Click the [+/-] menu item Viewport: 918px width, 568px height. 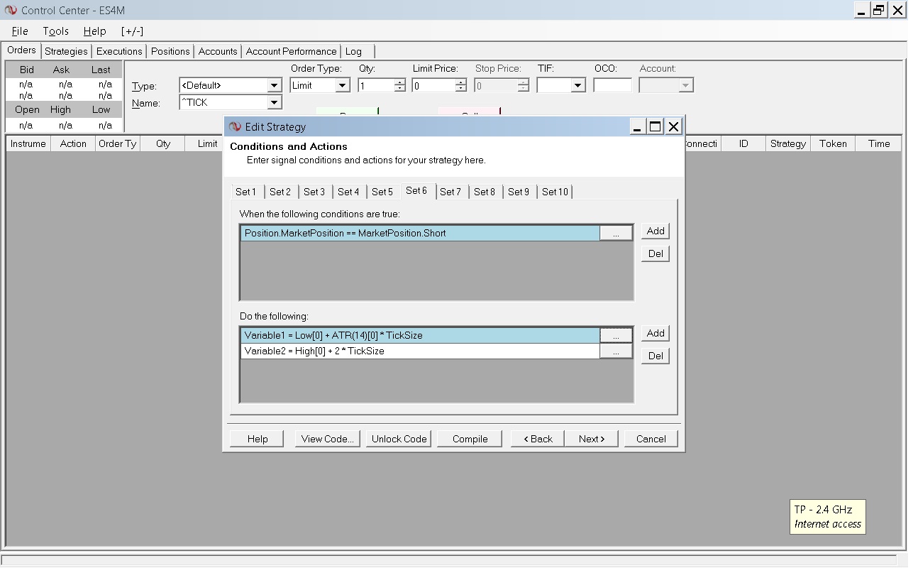tap(132, 31)
